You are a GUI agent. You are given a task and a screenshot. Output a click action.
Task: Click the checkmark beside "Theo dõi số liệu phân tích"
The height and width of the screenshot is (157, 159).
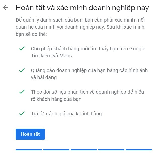(x=22, y=92)
